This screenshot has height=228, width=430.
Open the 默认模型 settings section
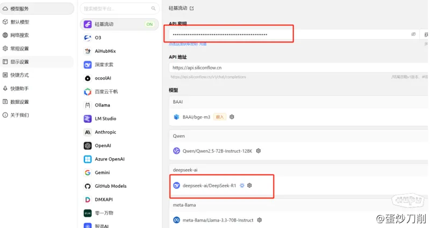[37, 22]
